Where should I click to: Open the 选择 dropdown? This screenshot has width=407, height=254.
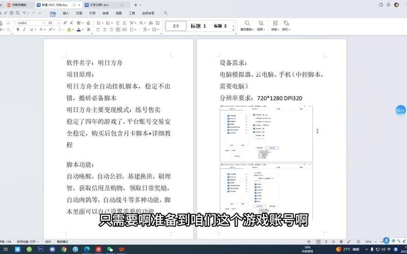(261, 26)
